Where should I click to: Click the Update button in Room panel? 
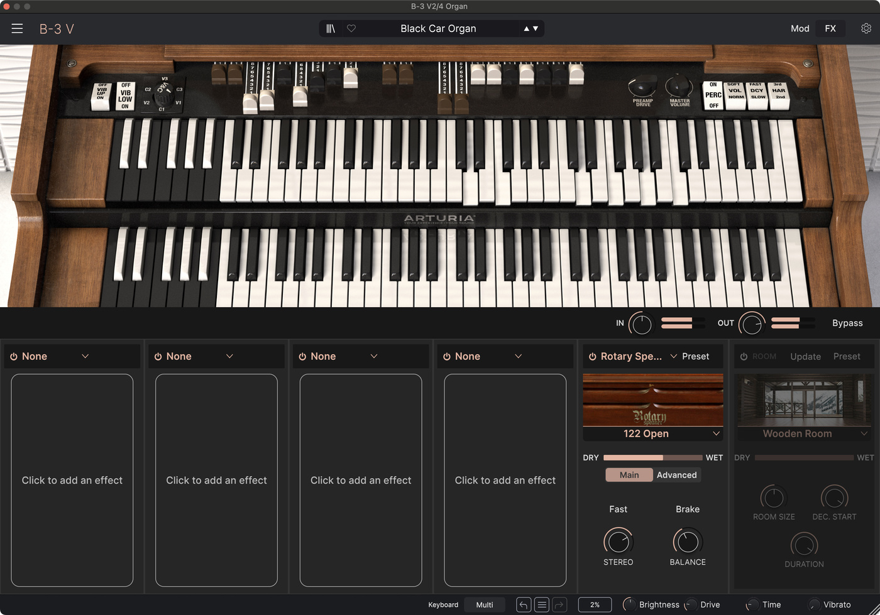pyautogui.click(x=805, y=356)
